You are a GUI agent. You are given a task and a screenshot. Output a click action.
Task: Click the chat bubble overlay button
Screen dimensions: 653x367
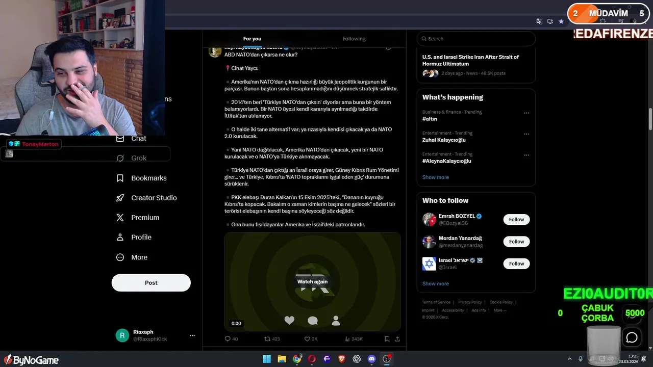[632, 337]
